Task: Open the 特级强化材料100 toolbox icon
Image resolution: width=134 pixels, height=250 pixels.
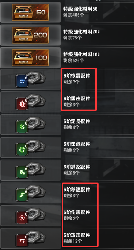Action: tap(30, 58)
